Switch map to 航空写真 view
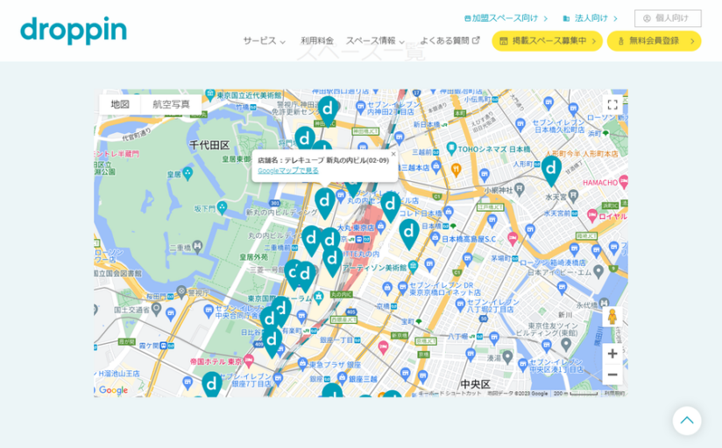 [x=171, y=104]
